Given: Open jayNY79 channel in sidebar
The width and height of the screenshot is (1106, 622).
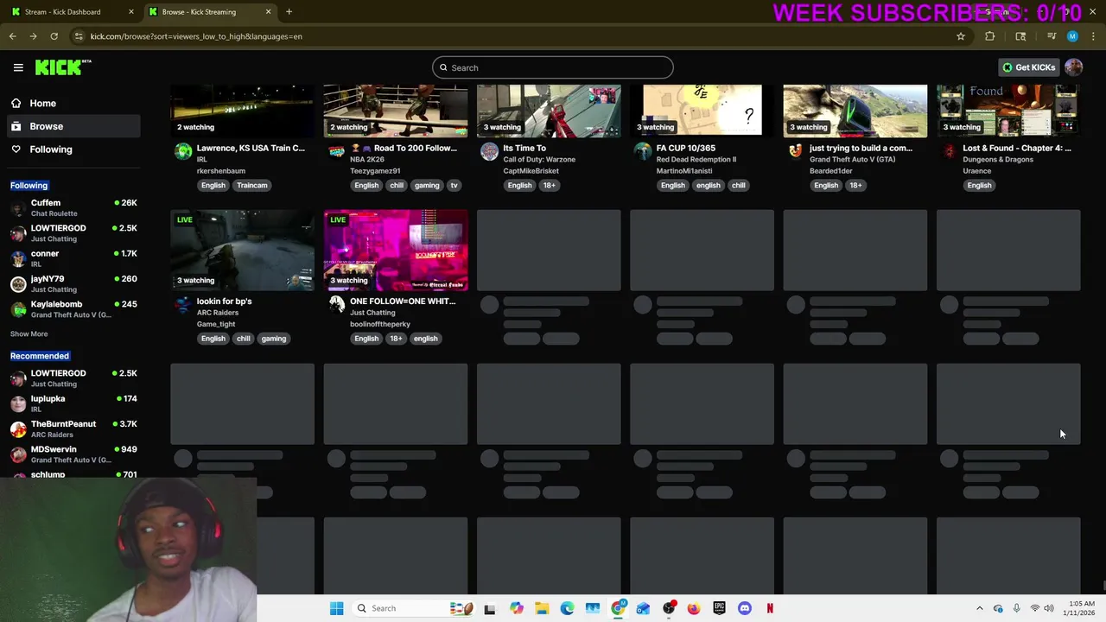Looking at the screenshot, I should 73,283.
